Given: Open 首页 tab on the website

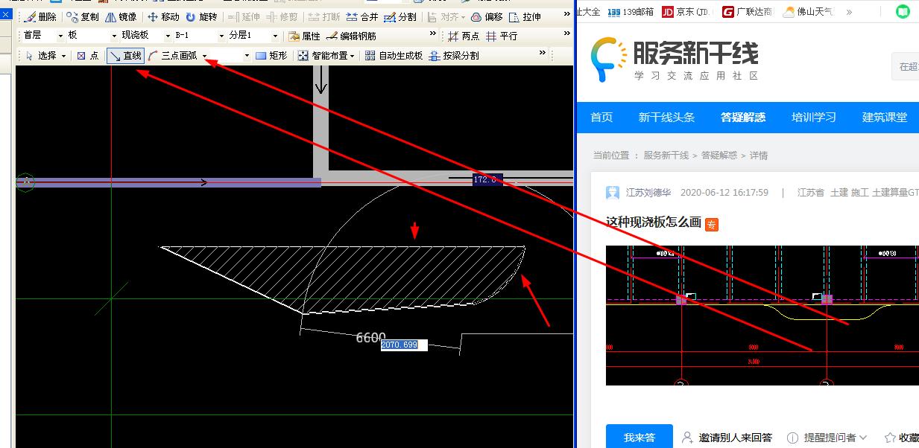Looking at the screenshot, I should 601,118.
